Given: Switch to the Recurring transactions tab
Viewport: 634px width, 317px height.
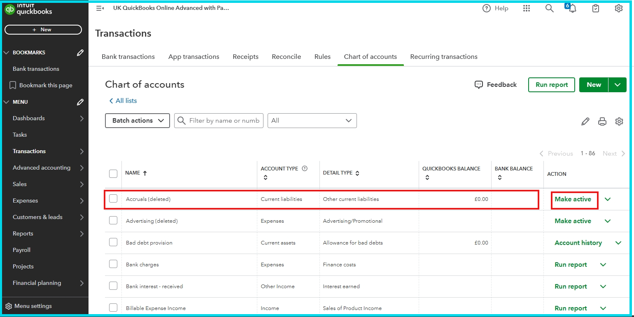Looking at the screenshot, I should click(x=444, y=57).
